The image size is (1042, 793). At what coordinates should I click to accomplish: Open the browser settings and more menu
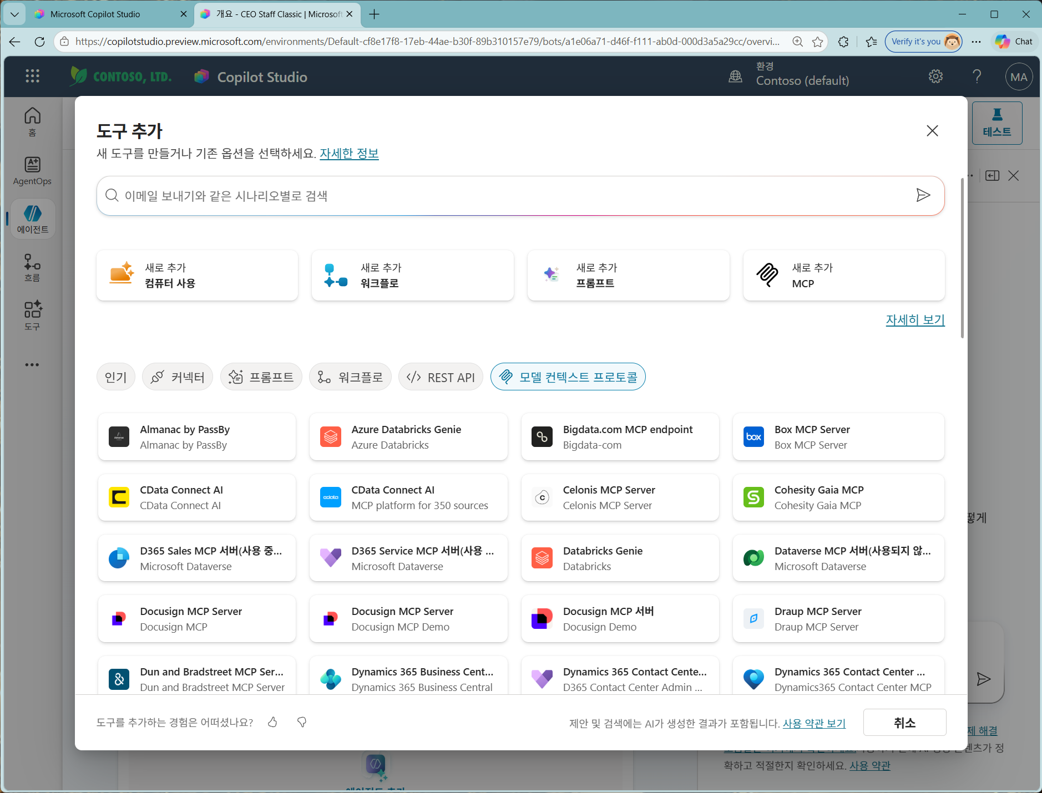click(977, 42)
